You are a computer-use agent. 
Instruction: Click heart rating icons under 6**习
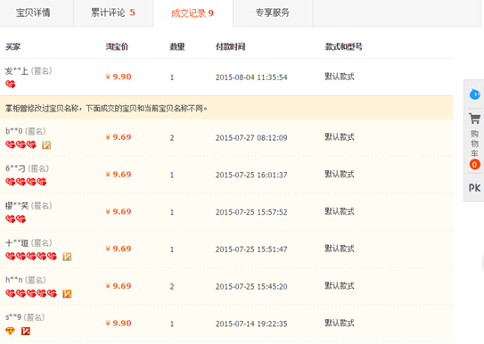coord(26,182)
